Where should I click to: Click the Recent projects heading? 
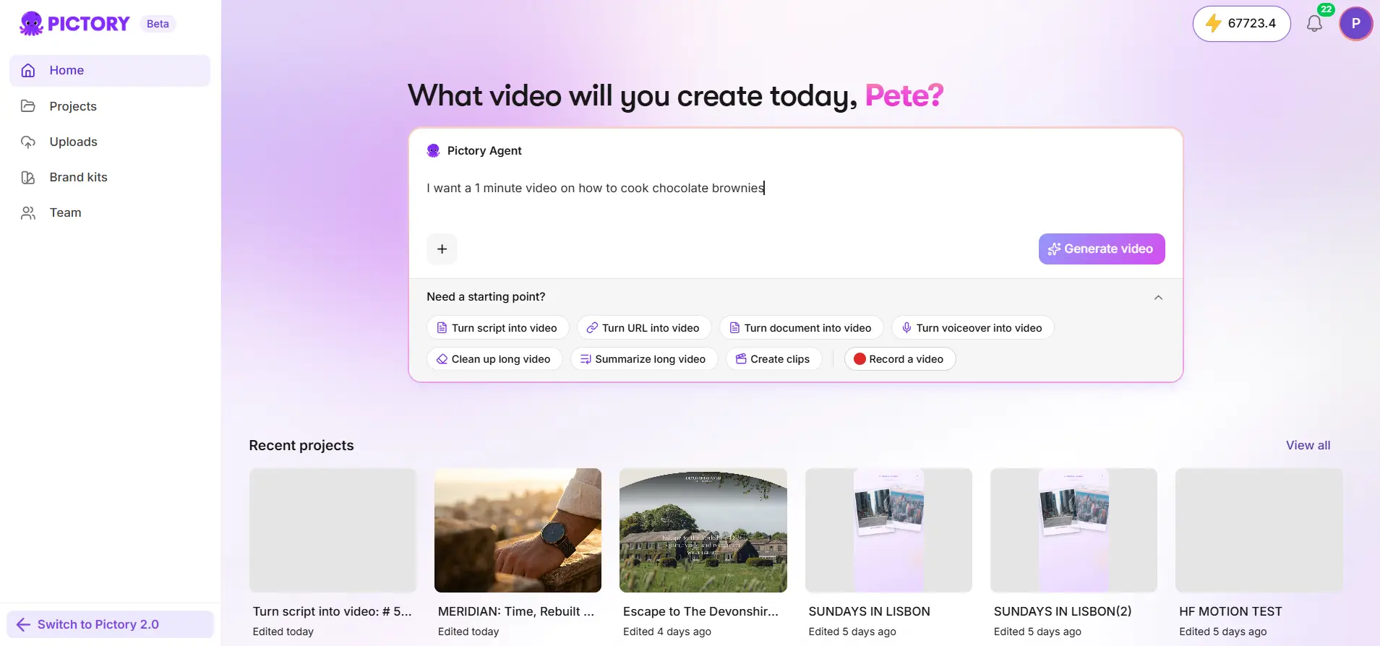[x=301, y=445]
